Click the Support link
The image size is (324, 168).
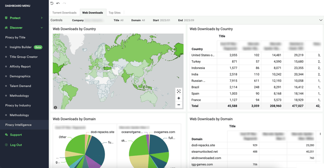[16, 135]
